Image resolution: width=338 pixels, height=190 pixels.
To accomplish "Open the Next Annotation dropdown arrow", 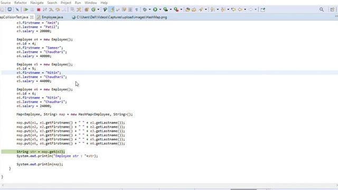I will [218, 9].
